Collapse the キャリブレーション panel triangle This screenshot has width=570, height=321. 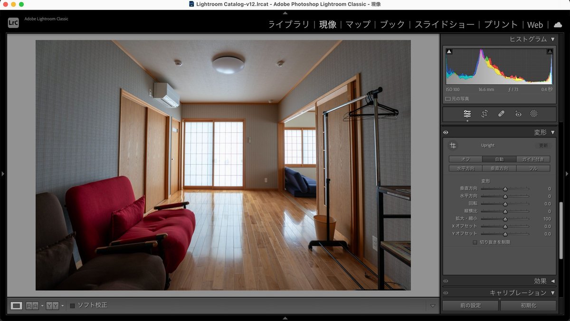coord(553,293)
